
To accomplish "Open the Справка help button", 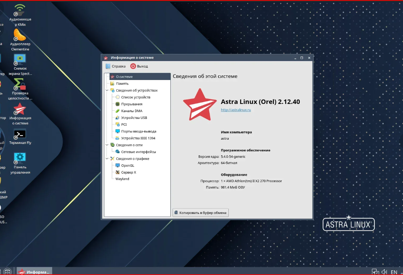I will point(116,66).
